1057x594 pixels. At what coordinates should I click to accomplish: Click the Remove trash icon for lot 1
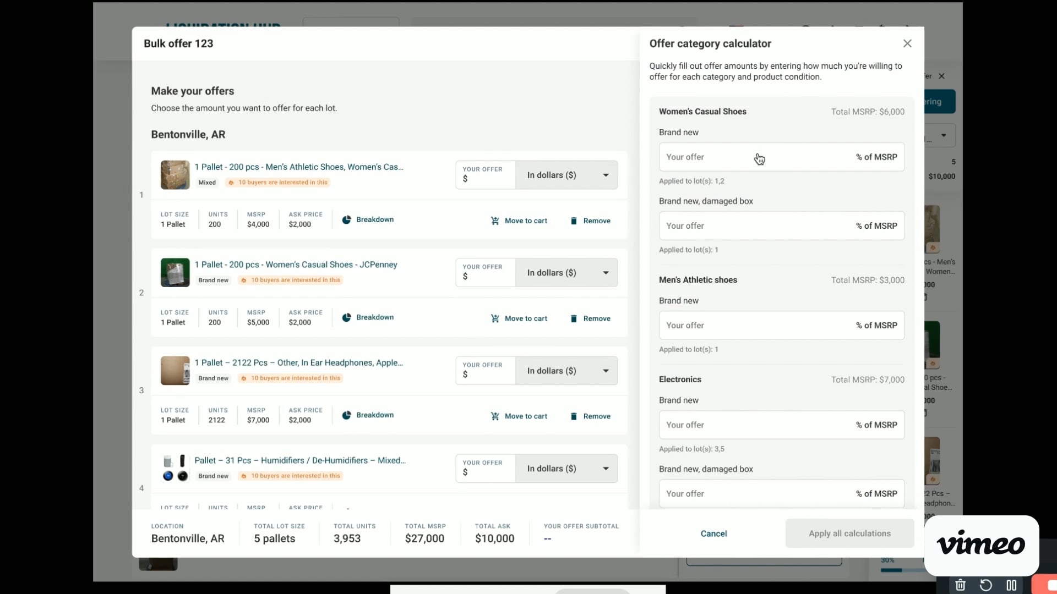coord(574,221)
